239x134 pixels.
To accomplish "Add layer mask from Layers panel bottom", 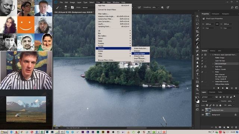I will coord(220,127).
